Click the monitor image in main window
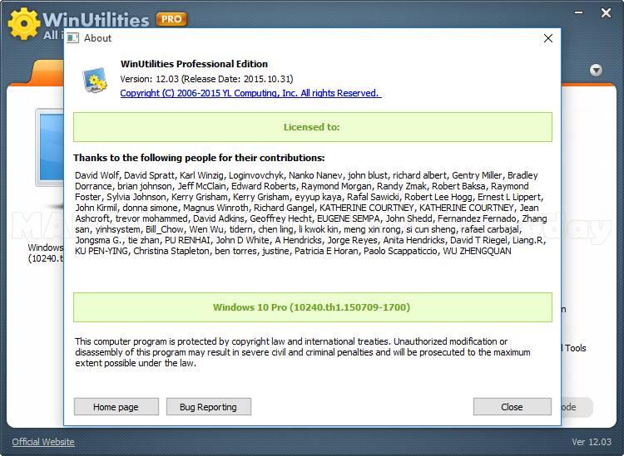Image resolution: width=624 pixels, height=456 pixels. point(50,147)
